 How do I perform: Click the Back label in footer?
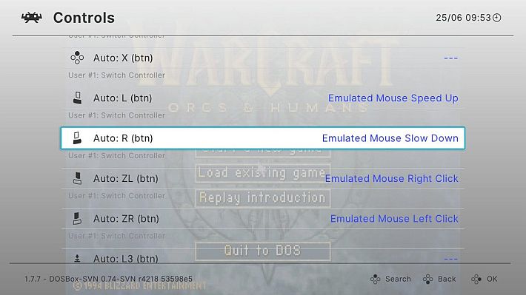447,279
